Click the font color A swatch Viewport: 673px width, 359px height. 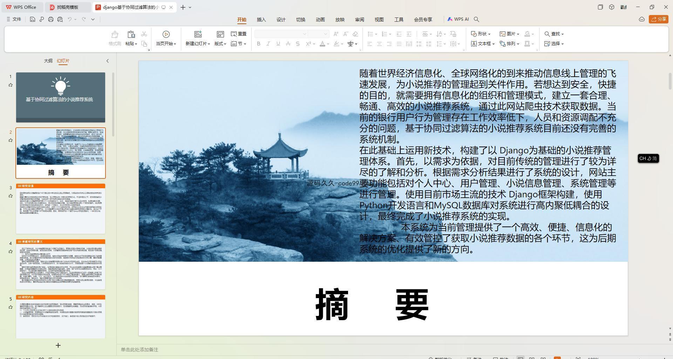[x=322, y=44]
